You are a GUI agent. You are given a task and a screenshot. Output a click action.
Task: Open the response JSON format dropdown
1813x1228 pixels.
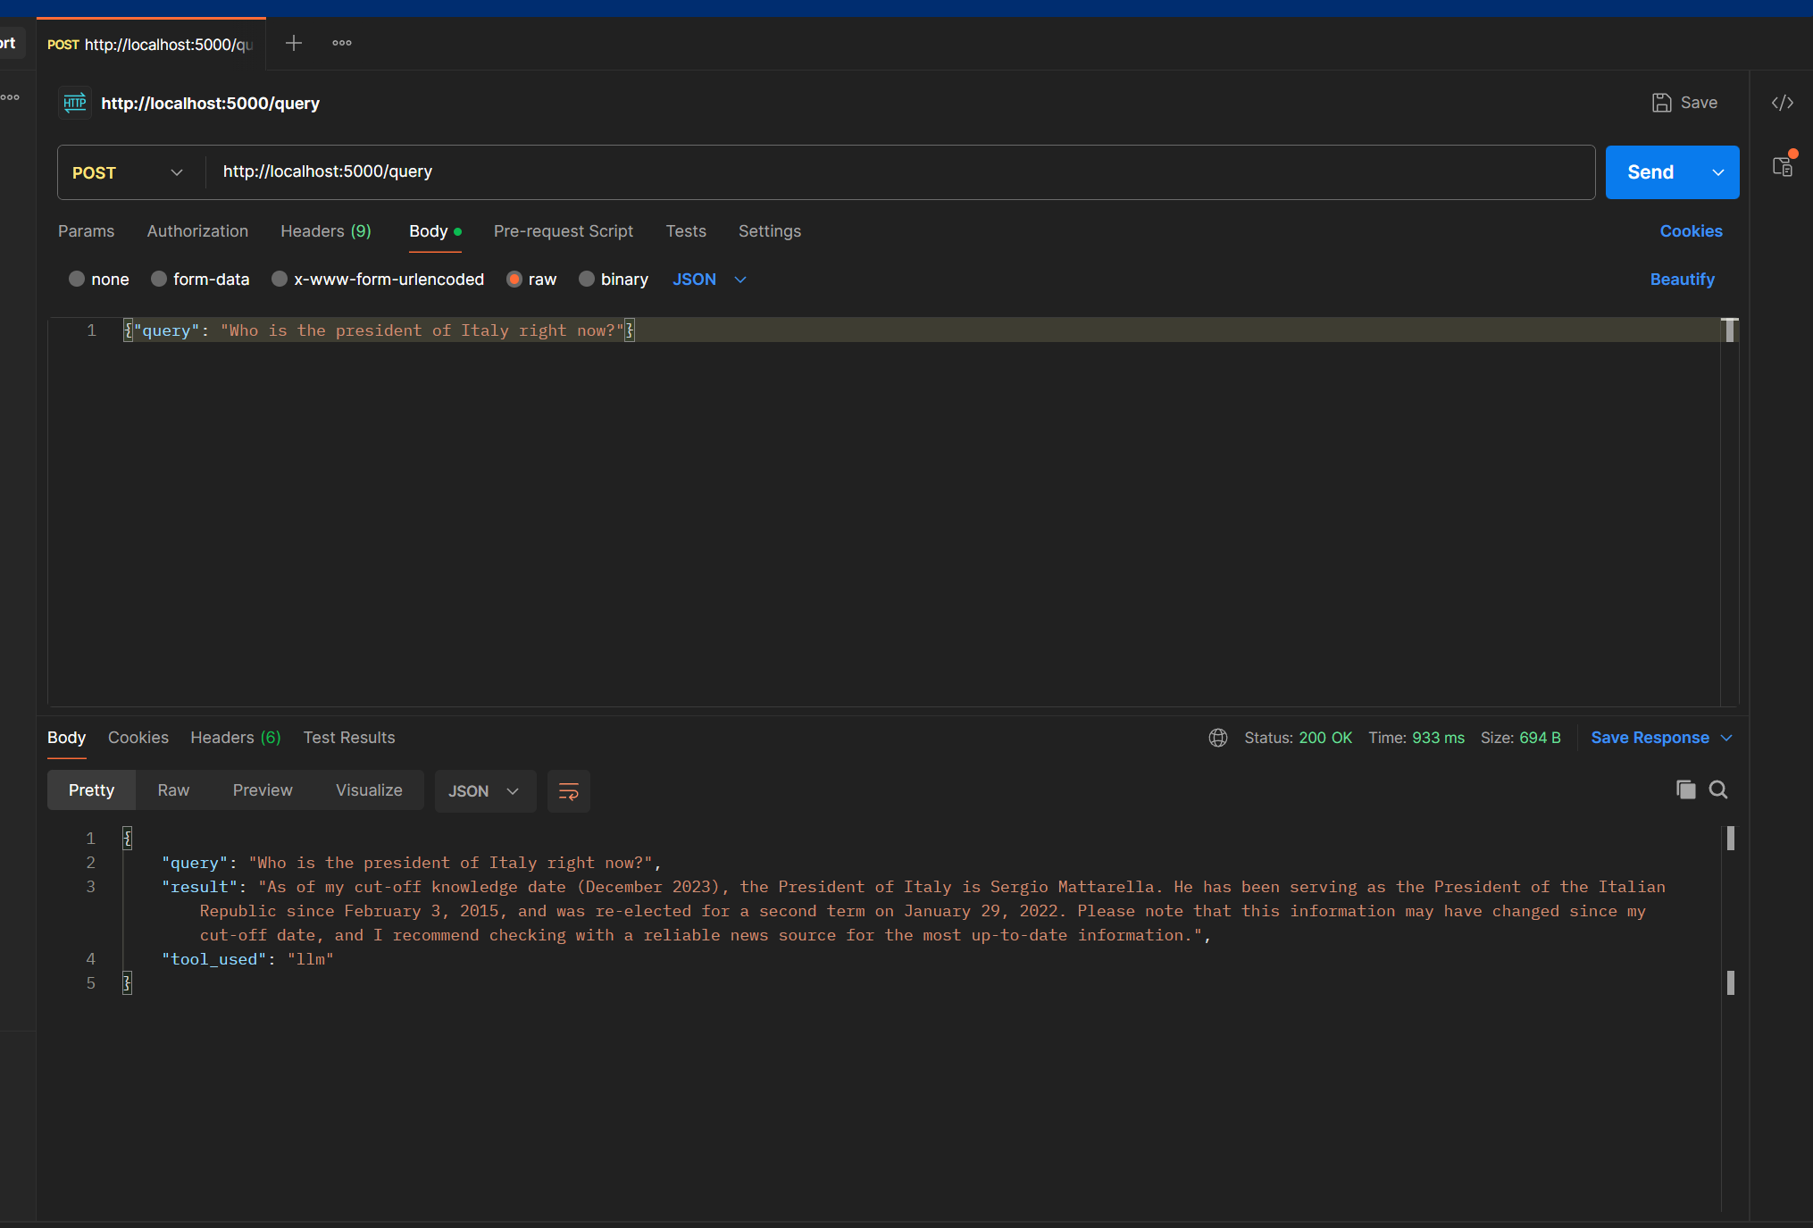(x=484, y=791)
